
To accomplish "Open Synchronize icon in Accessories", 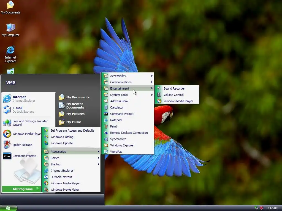I will pos(106,139).
